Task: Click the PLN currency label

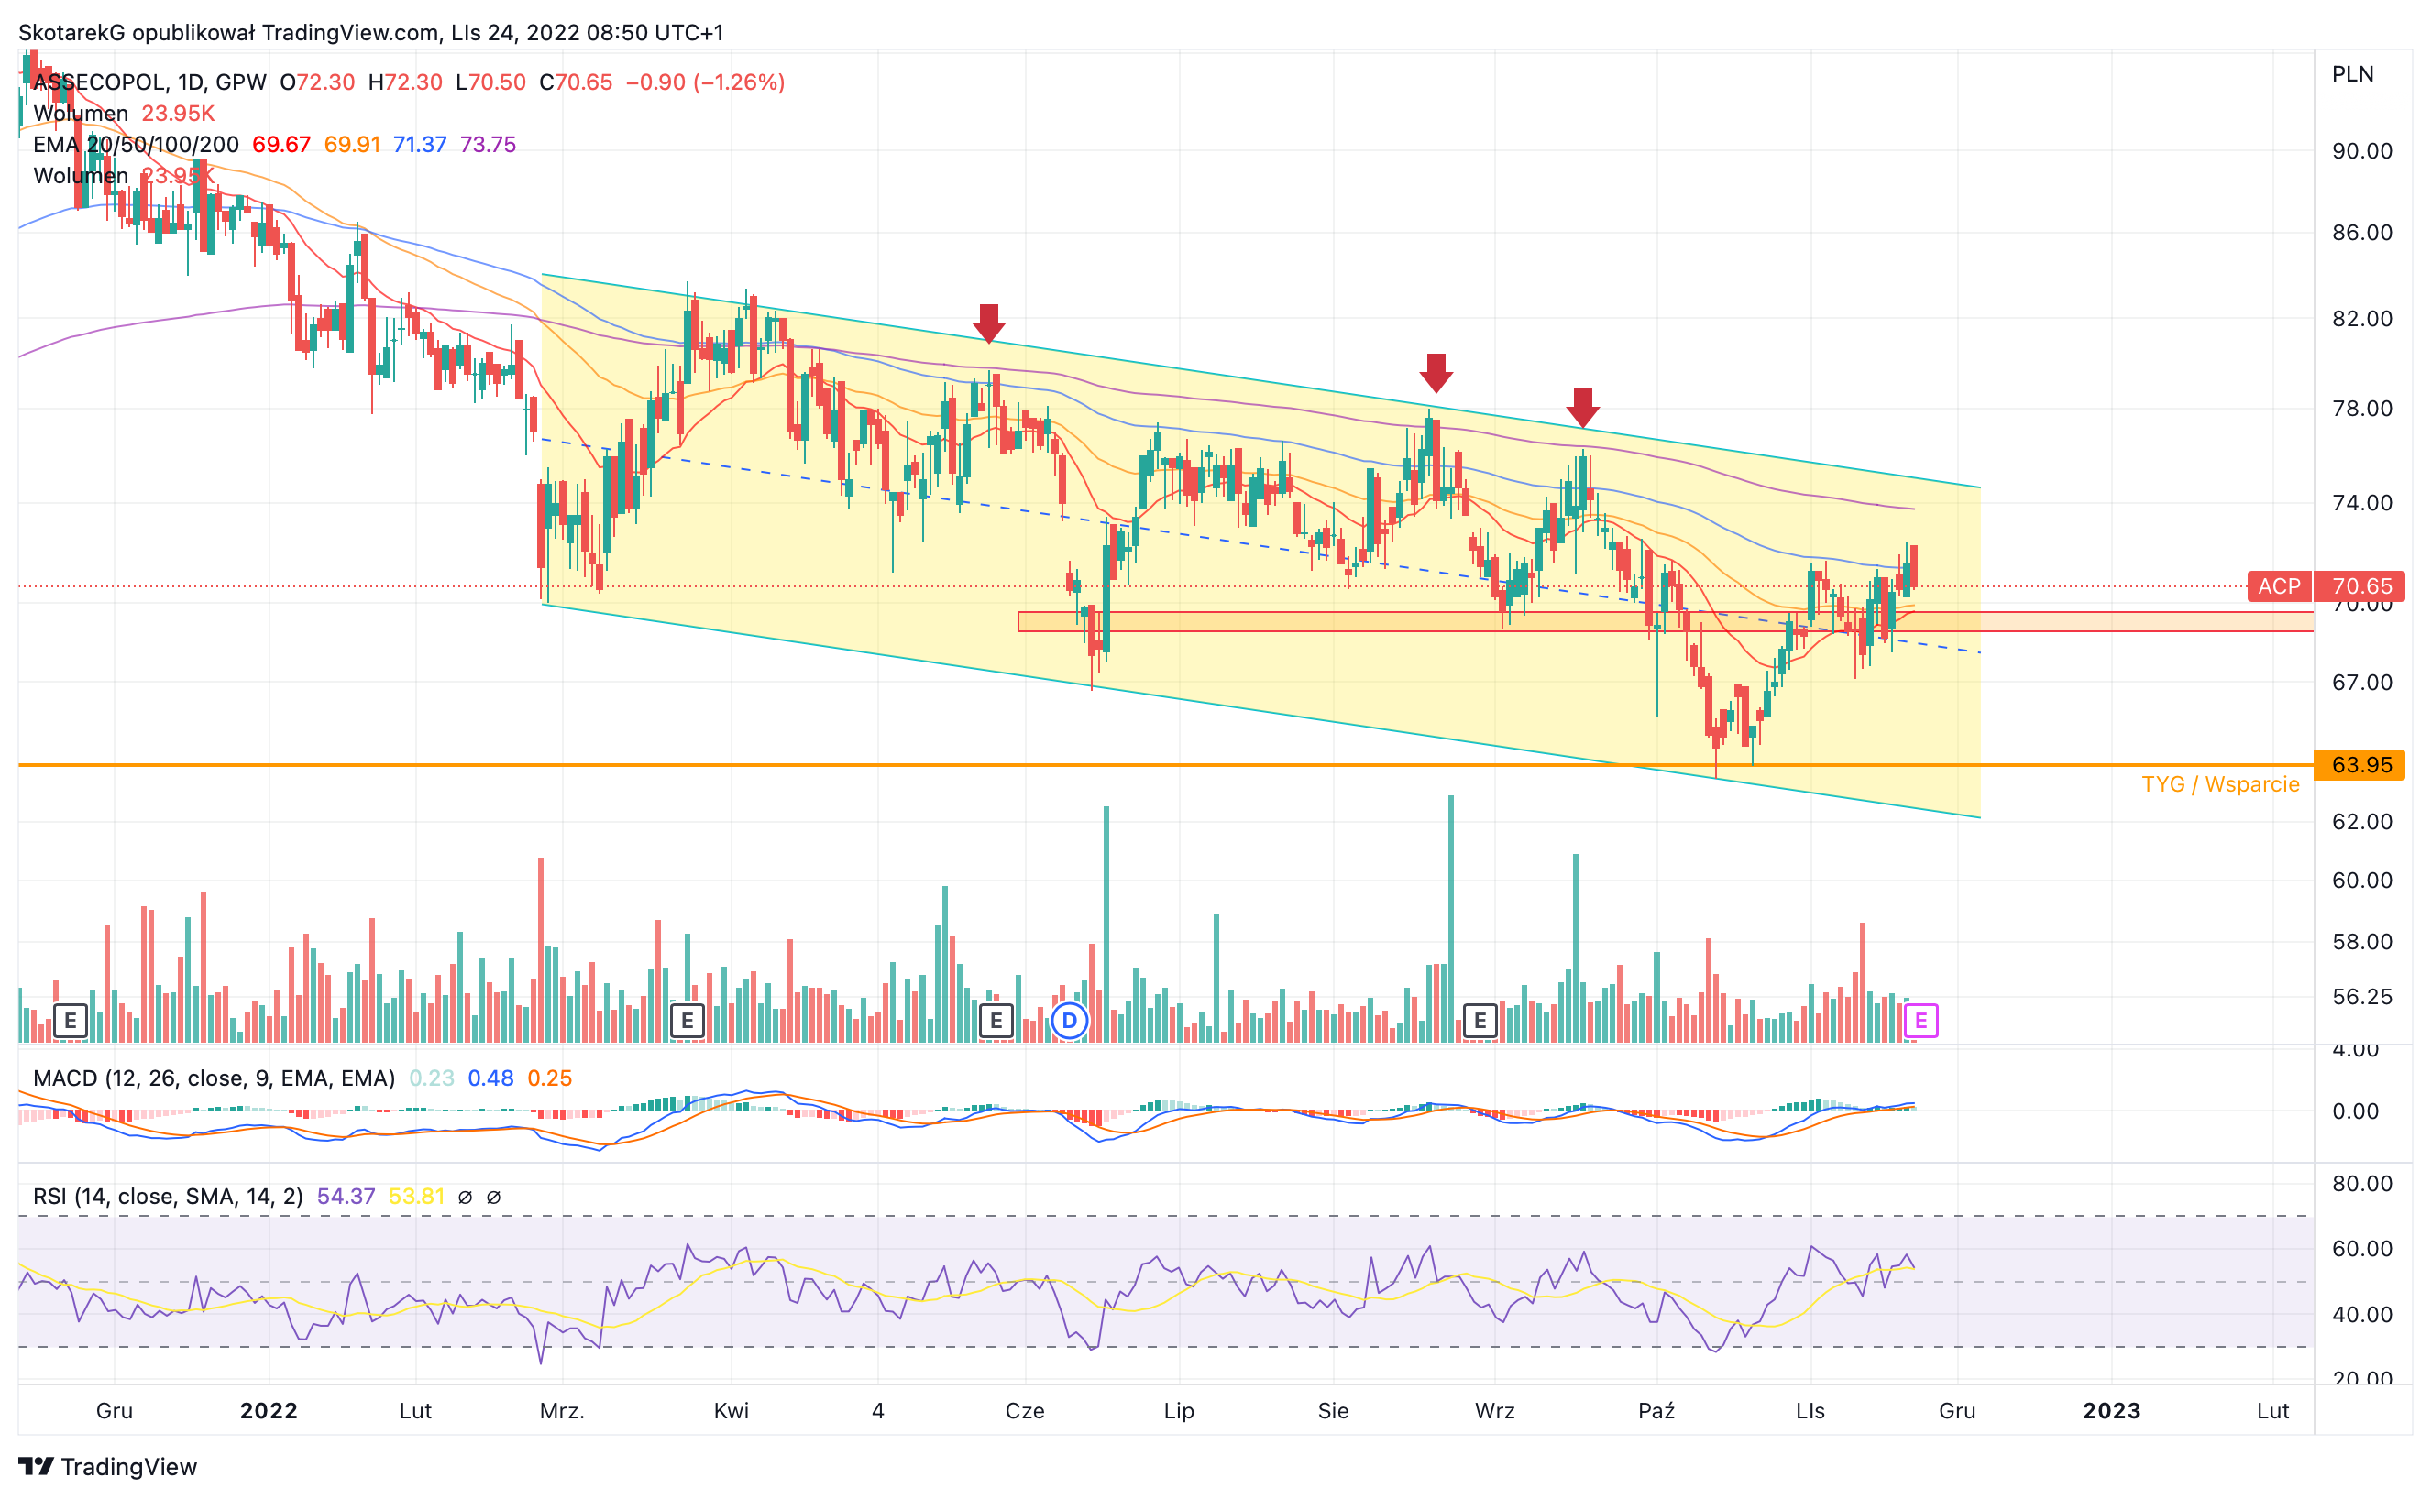Action: tap(2353, 74)
